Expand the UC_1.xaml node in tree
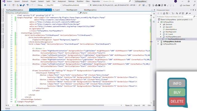This screenshot has width=197, height=111. tap(161, 34)
